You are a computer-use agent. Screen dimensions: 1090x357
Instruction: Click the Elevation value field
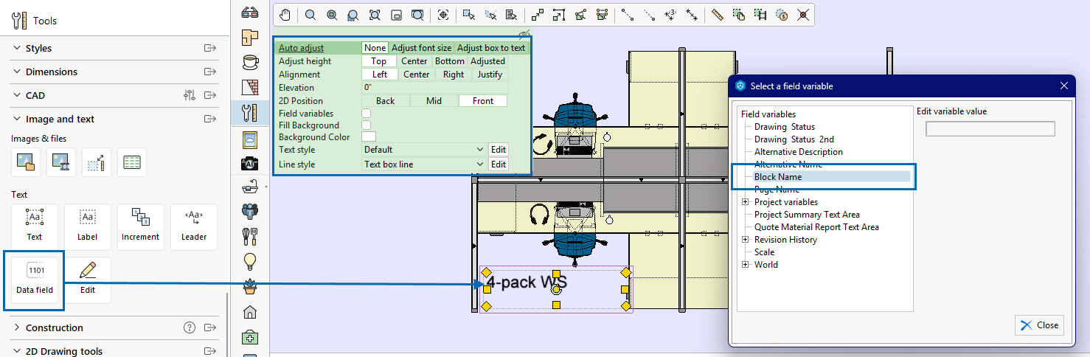point(434,88)
